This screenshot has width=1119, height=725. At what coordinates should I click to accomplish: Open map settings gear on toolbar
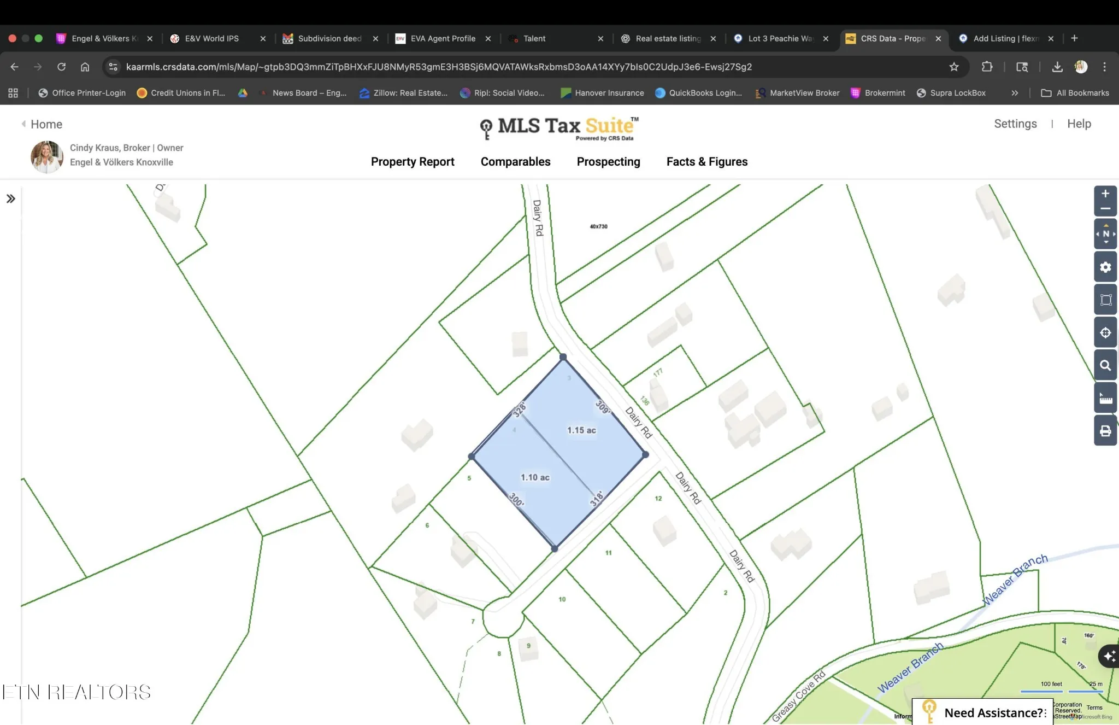pos(1105,267)
